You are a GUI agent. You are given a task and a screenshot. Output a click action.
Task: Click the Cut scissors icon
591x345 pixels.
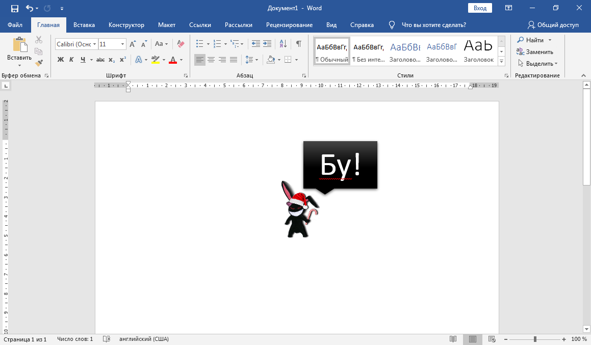coord(39,40)
